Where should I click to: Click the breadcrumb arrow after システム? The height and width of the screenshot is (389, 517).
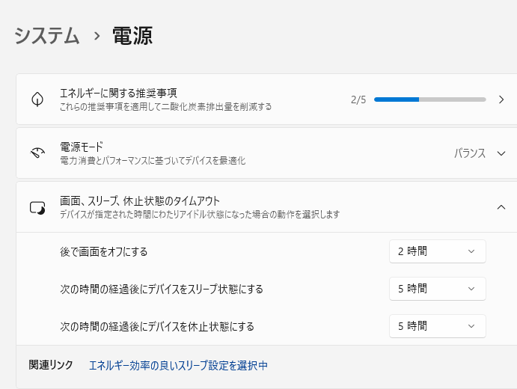(97, 36)
